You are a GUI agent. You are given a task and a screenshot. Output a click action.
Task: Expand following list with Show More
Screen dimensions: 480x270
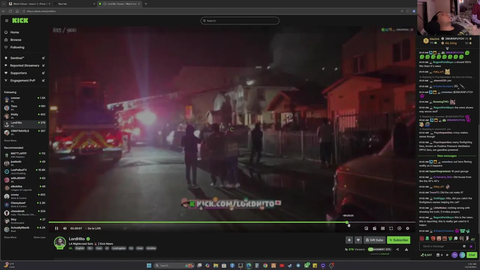[x=10, y=141]
